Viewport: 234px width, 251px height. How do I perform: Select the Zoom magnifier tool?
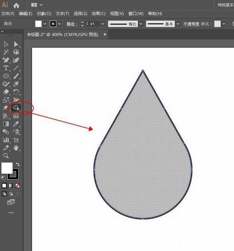click(x=6, y=156)
